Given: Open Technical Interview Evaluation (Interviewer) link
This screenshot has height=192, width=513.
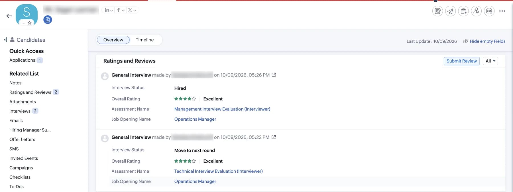Looking at the screenshot, I should pyautogui.click(x=219, y=171).
